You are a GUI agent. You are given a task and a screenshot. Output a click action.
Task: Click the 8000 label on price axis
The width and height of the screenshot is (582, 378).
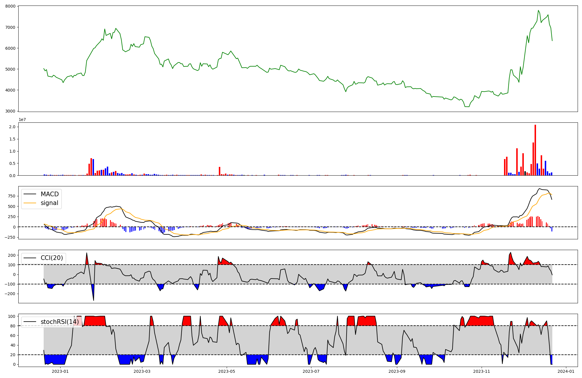[x=10, y=6]
